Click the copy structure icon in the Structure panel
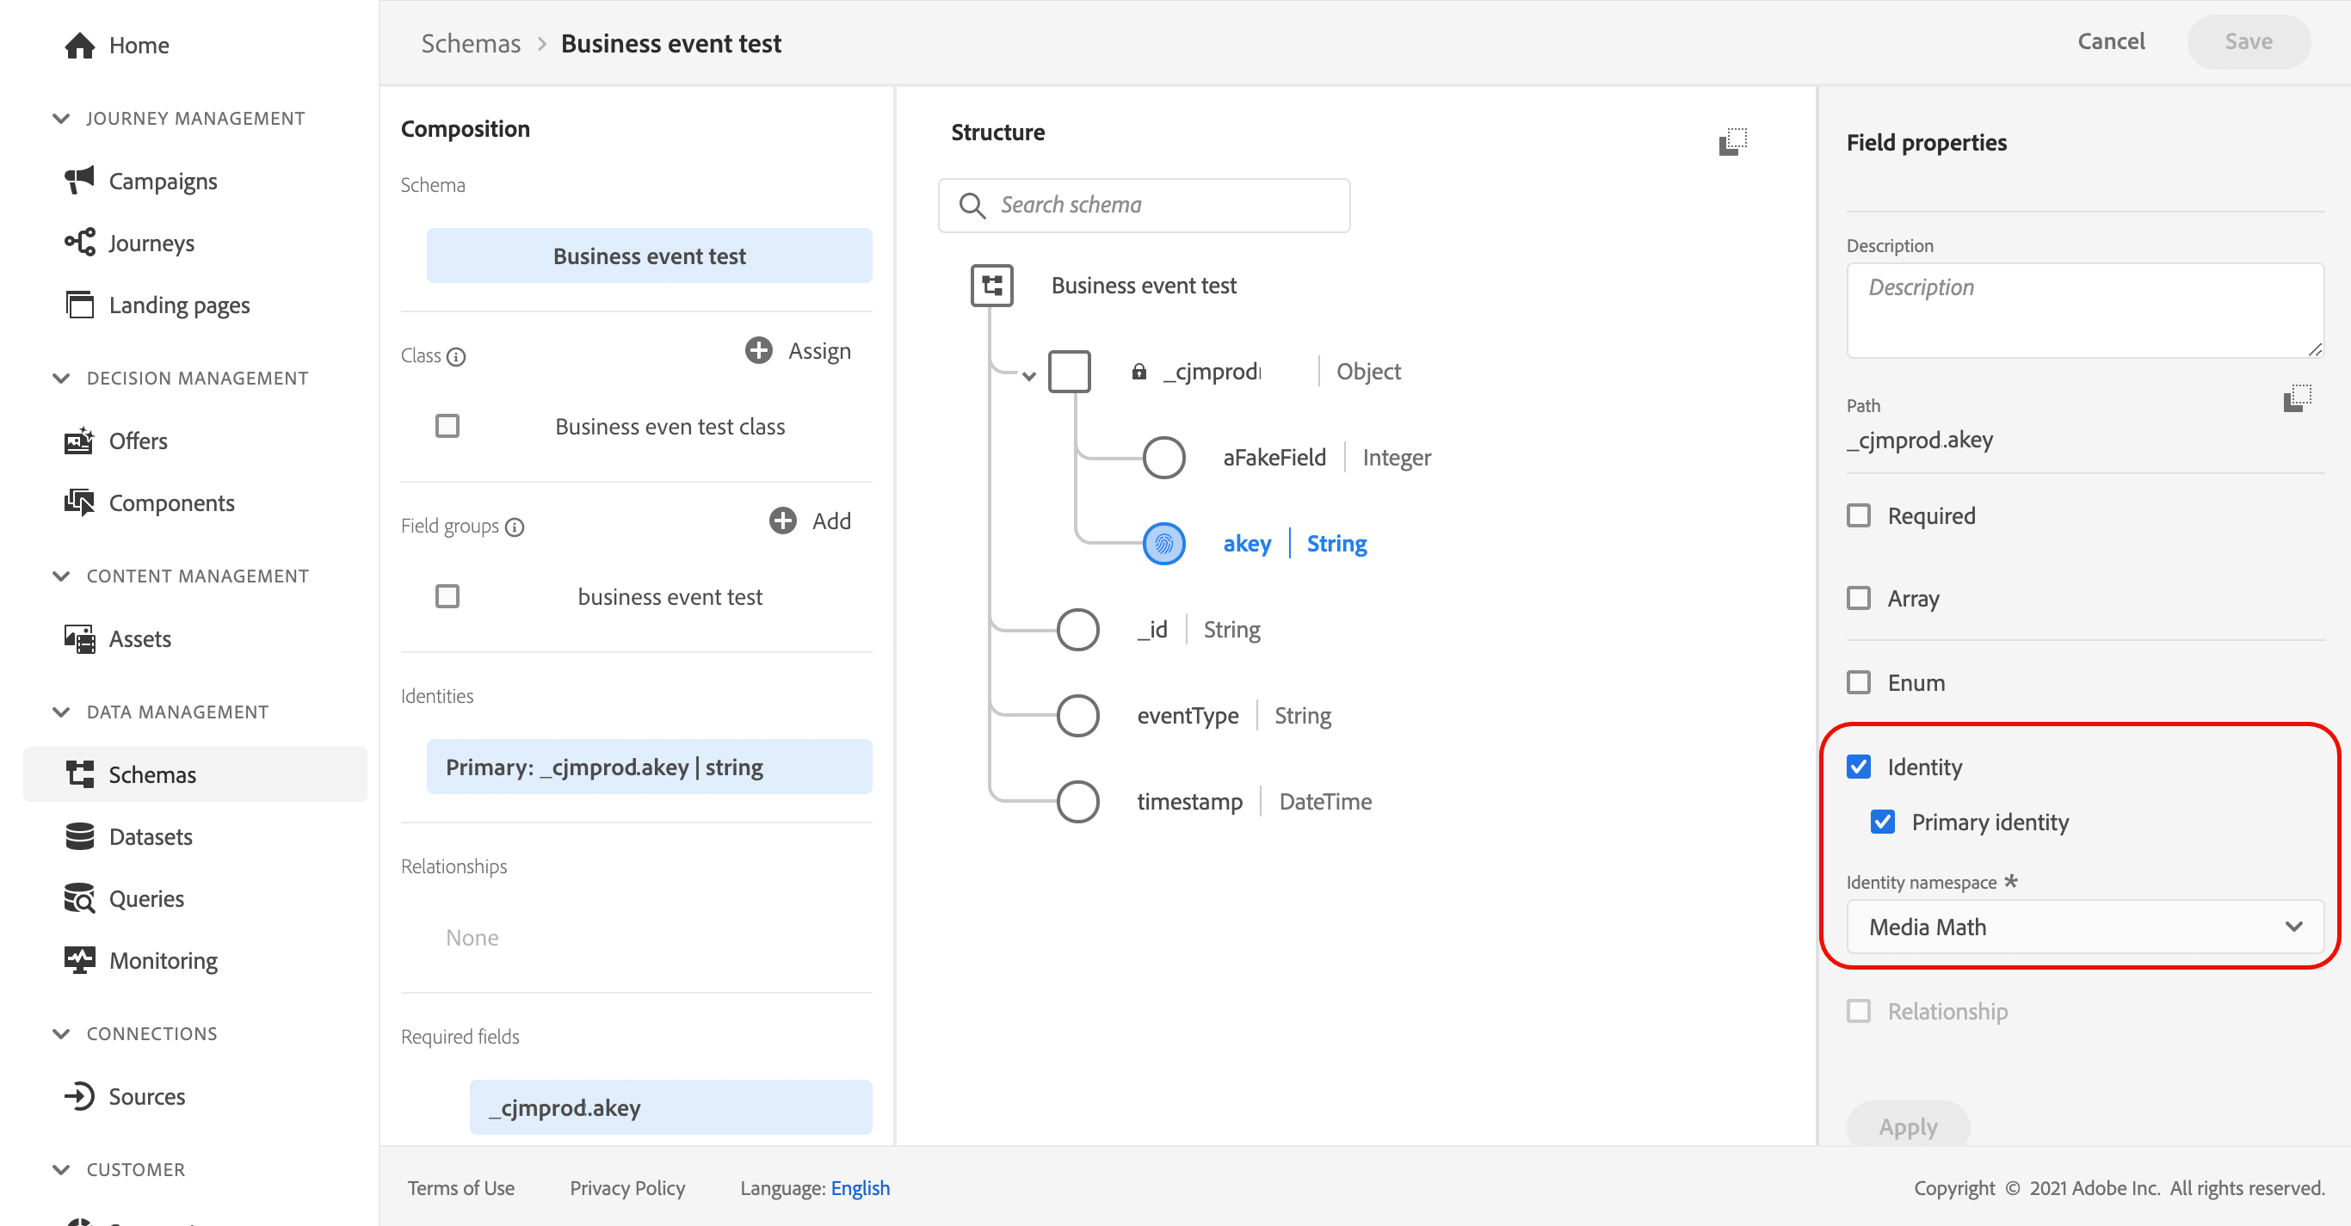The width and height of the screenshot is (2351, 1226). tap(1731, 141)
